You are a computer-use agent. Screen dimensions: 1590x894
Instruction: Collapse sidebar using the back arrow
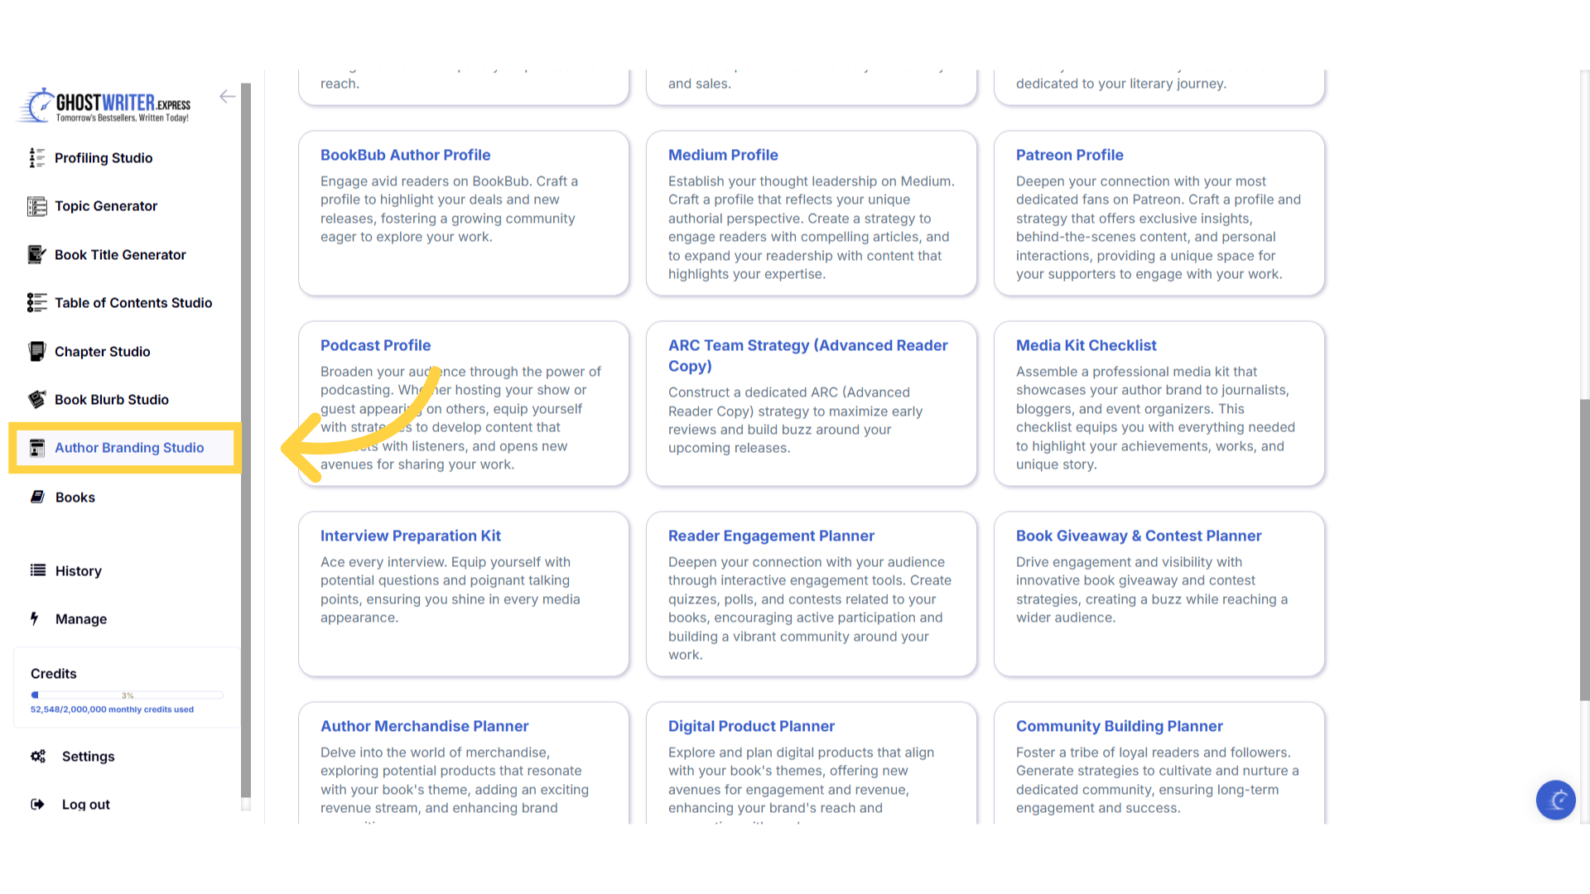tap(227, 97)
